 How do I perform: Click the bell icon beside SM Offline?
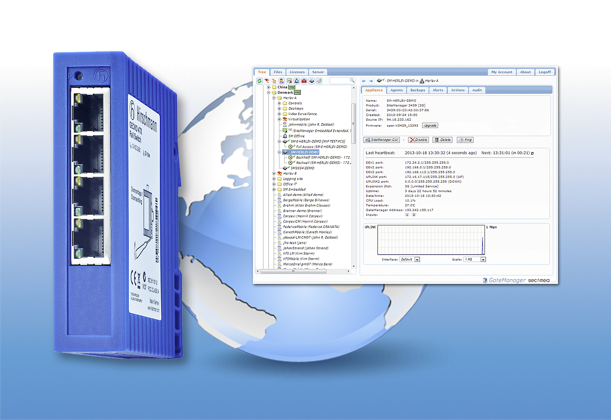pyautogui.click(x=285, y=136)
